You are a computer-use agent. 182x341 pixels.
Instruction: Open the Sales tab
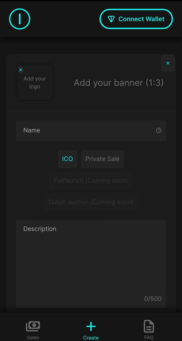click(x=33, y=329)
